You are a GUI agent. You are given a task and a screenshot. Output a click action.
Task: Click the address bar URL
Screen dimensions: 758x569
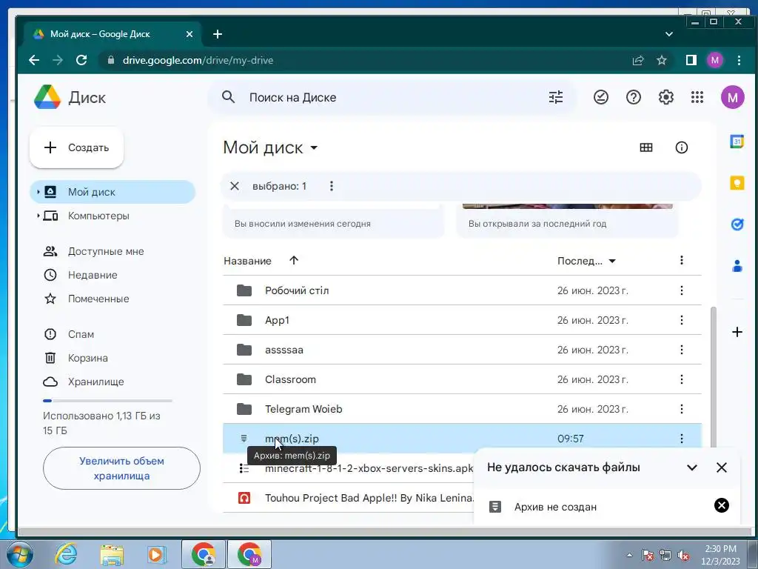click(x=198, y=60)
